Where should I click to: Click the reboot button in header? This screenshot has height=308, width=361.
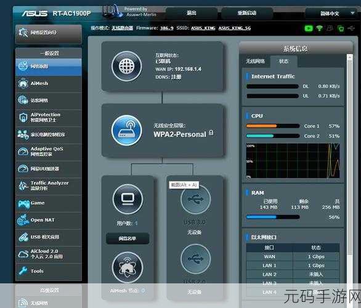coord(247,13)
